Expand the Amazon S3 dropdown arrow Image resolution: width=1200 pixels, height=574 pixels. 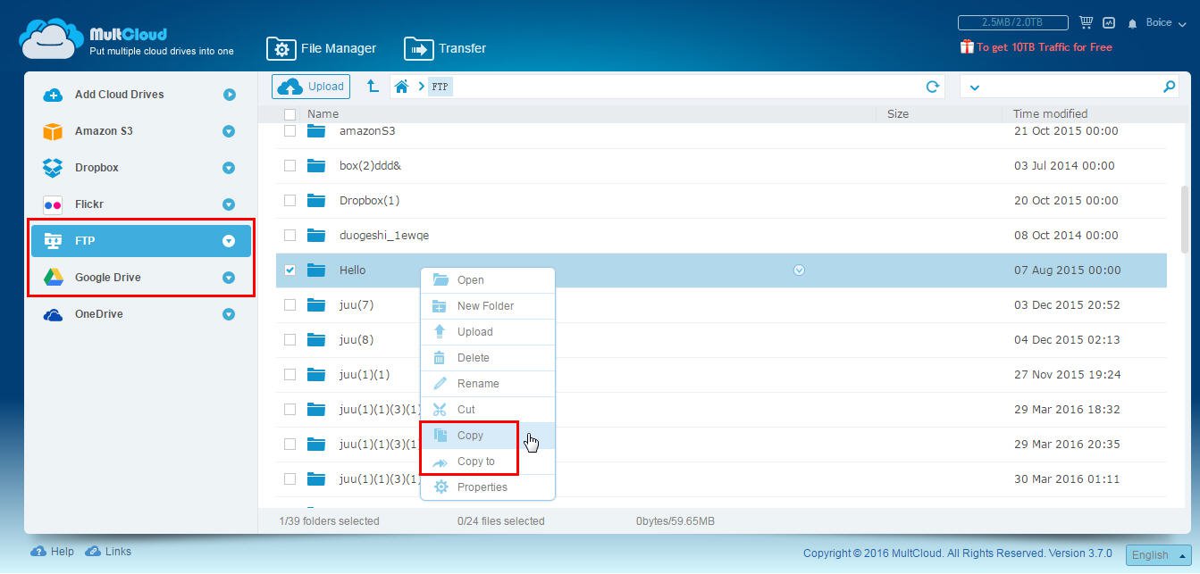pyautogui.click(x=229, y=131)
